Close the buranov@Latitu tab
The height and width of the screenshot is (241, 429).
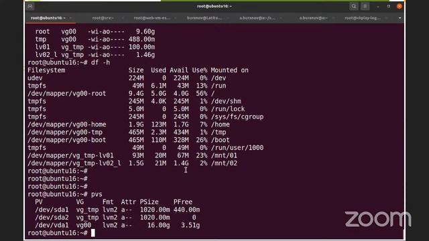click(x=228, y=18)
